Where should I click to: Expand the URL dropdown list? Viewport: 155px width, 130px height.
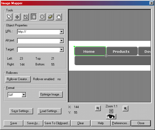click(61, 32)
